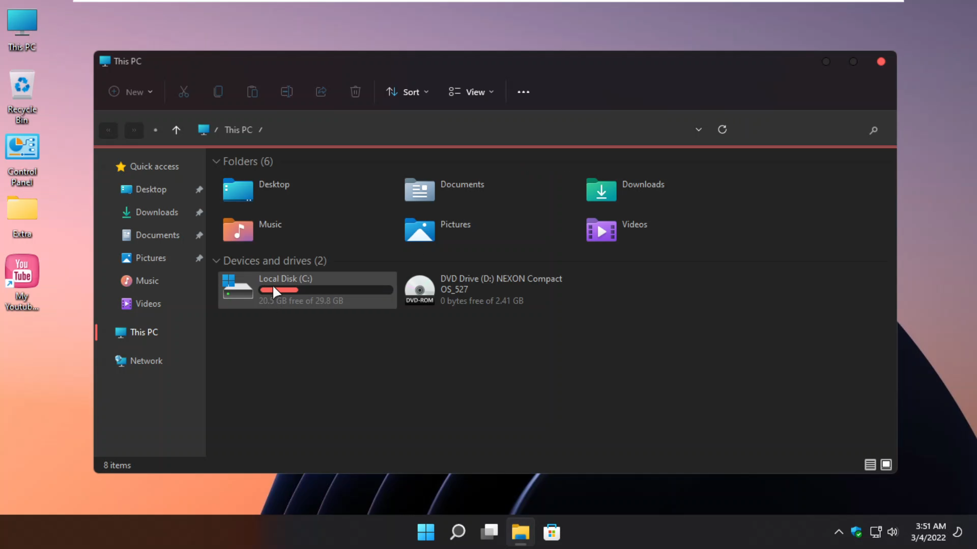
Task: Select the Downloads folder tile
Action: [x=625, y=190]
